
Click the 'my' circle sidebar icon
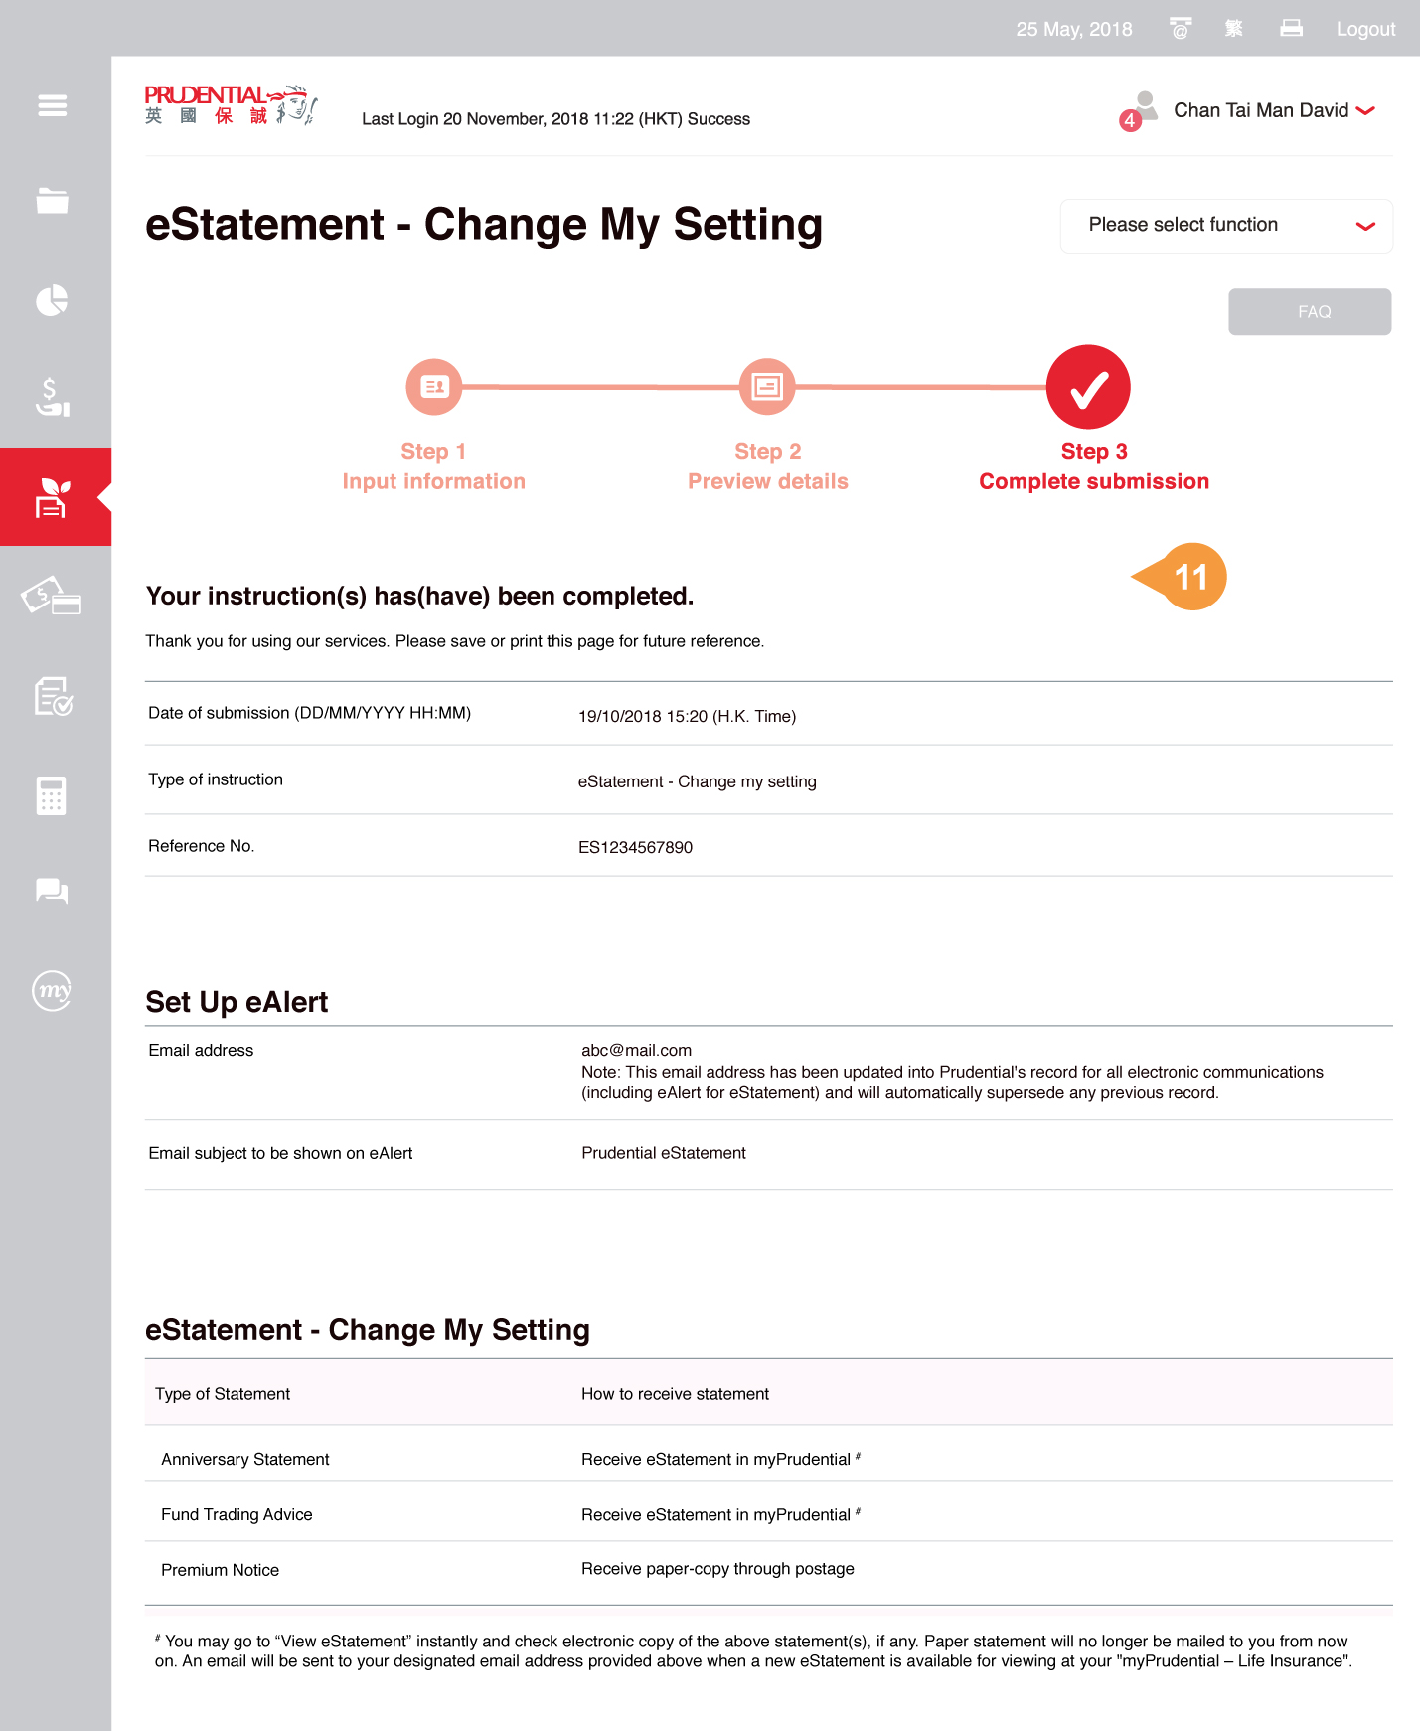(x=53, y=990)
